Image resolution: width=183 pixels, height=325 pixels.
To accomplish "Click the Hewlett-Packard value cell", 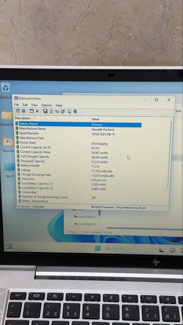I will coord(103,129).
